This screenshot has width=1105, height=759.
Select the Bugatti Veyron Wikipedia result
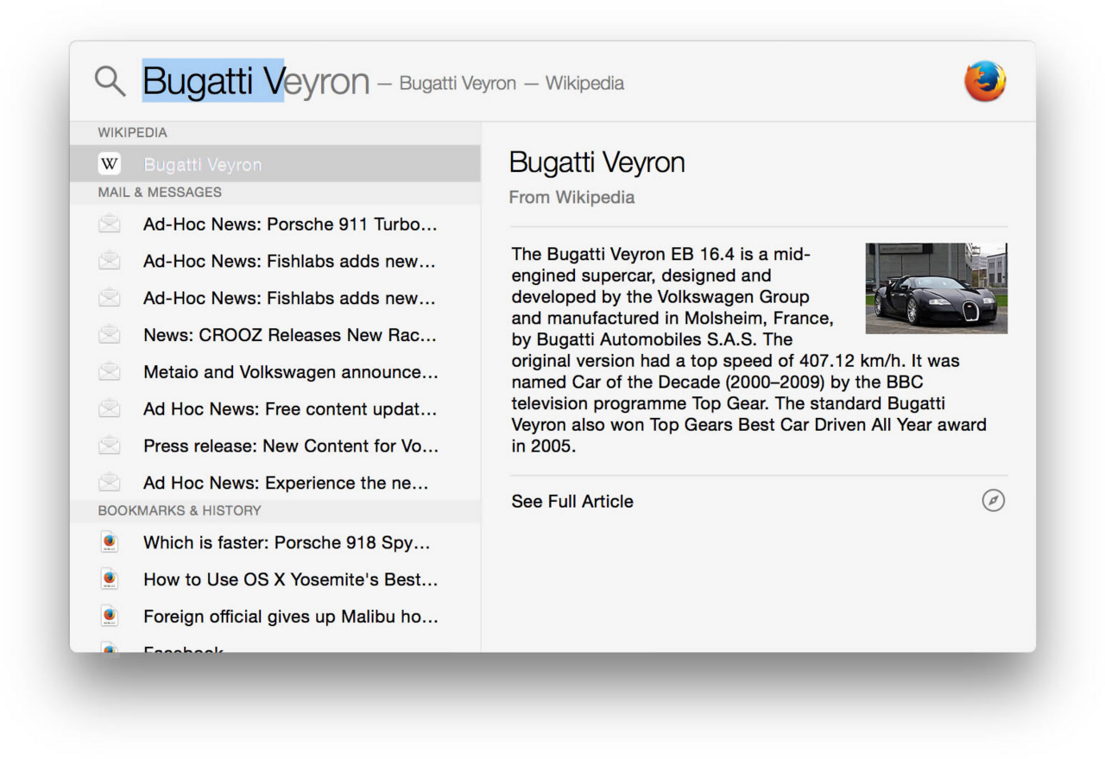(x=203, y=163)
